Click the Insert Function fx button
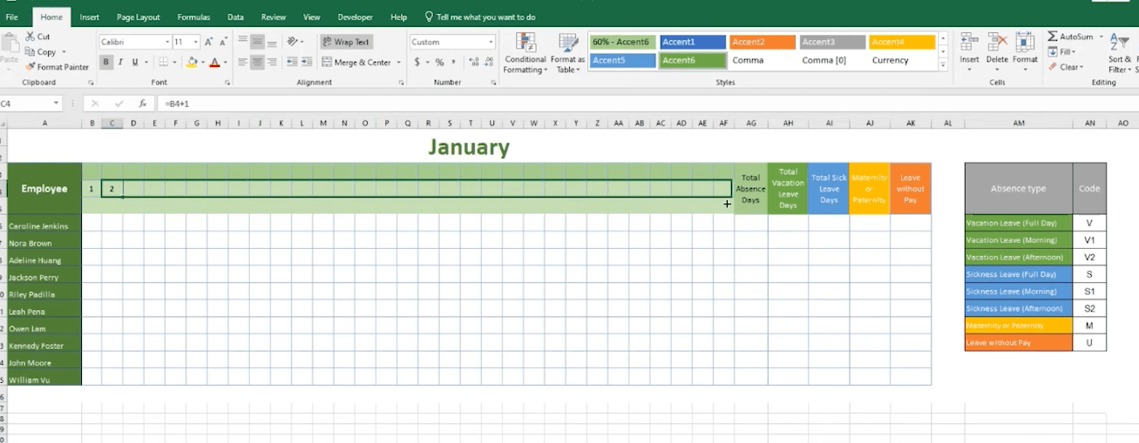 click(x=142, y=104)
